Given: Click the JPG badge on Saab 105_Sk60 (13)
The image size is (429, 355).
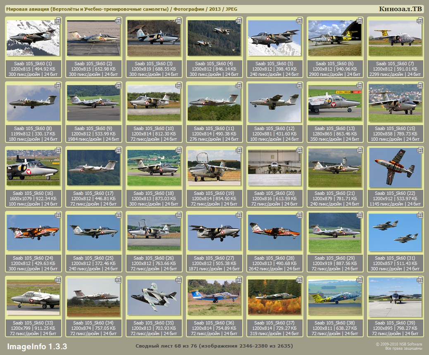Looking at the screenshot, I should tap(360, 85).
